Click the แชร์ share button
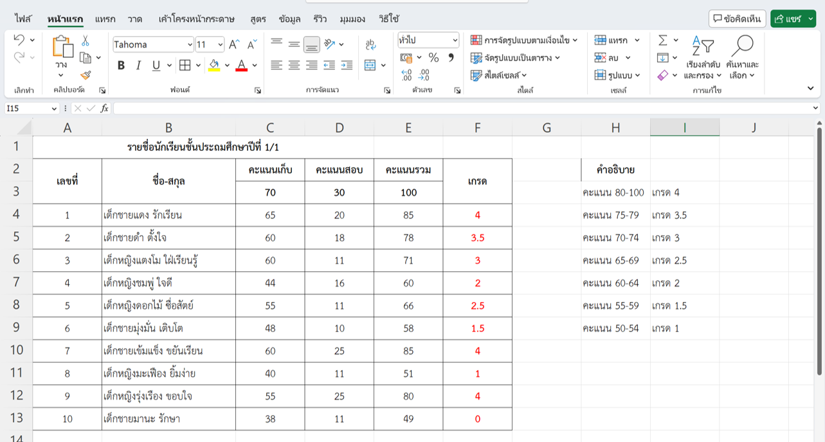825x442 pixels. pyautogui.click(x=793, y=19)
